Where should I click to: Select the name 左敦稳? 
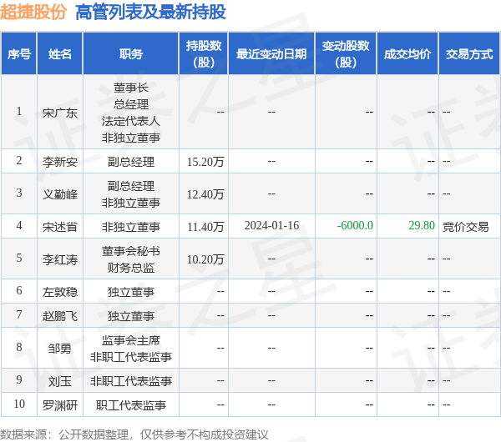60,292
